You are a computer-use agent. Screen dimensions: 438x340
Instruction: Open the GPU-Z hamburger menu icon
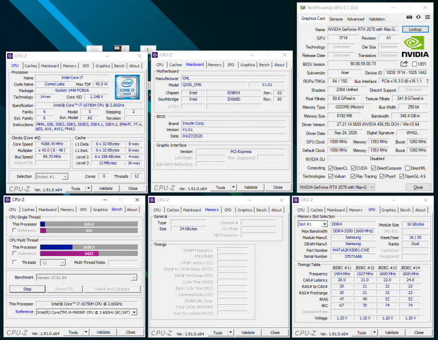tap(428, 18)
